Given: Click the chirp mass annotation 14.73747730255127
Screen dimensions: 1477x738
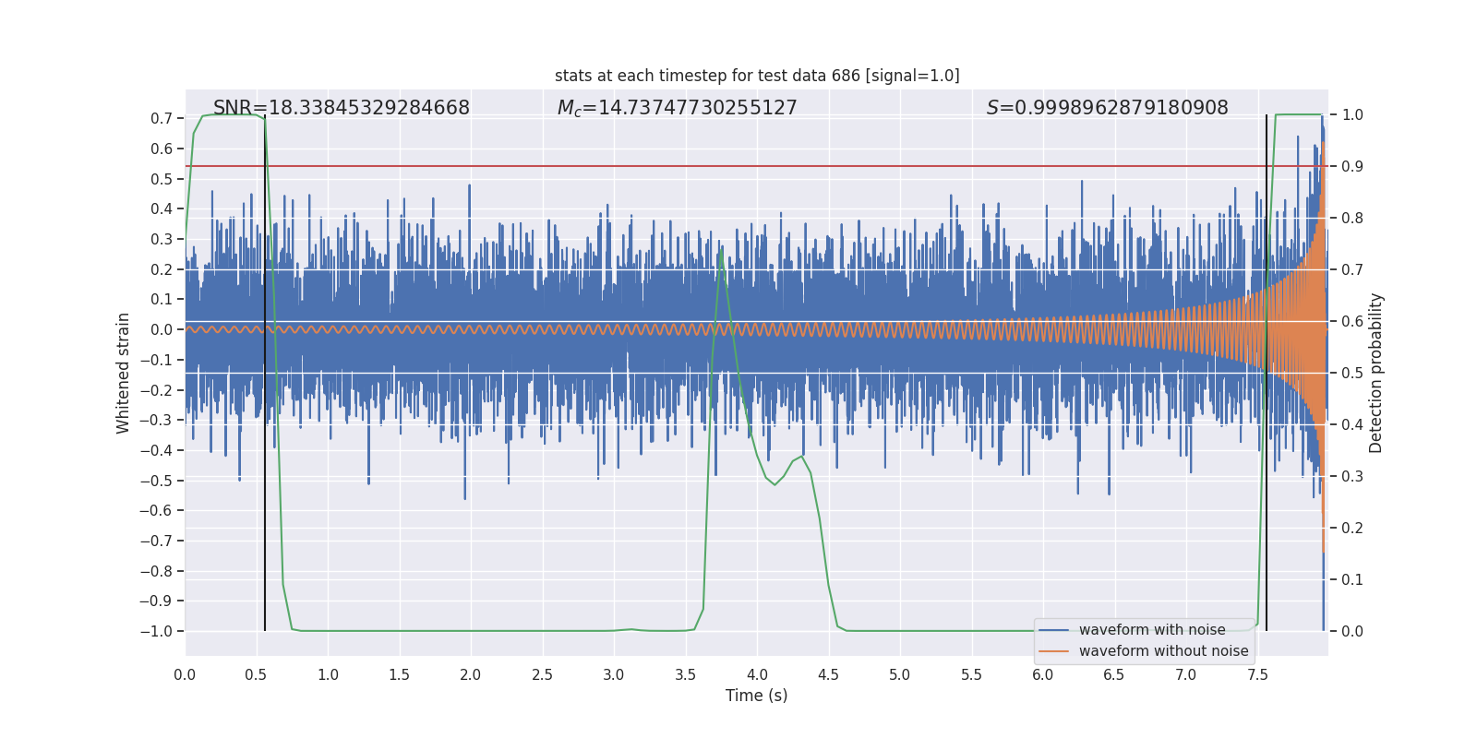Looking at the screenshot, I should (678, 108).
